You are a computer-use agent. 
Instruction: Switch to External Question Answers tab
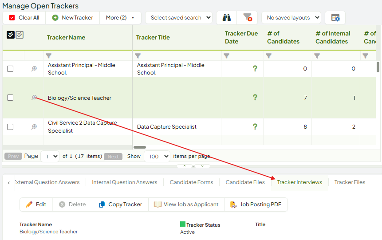47,182
